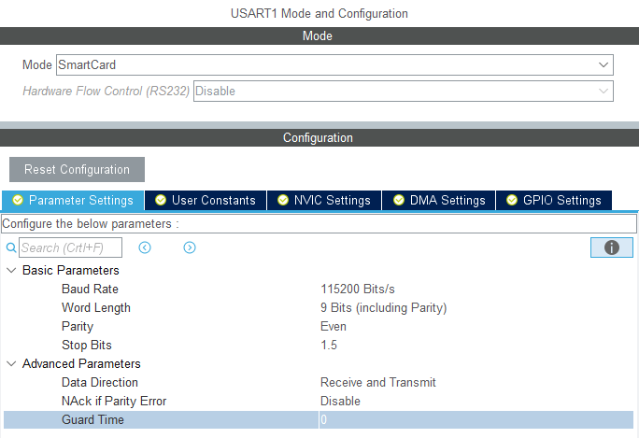639x438 pixels.
Task: Click the parameter search field
Action: coord(70,247)
